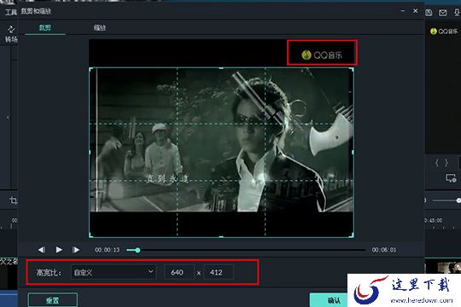The image size is (461, 307).
Task: Click the playback progress slider handle
Action: pyautogui.click(x=137, y=250)
